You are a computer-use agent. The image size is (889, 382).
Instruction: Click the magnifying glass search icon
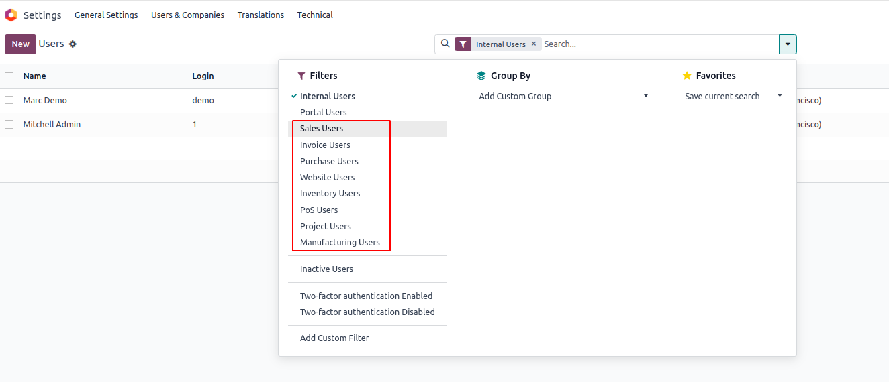point(444,44)
